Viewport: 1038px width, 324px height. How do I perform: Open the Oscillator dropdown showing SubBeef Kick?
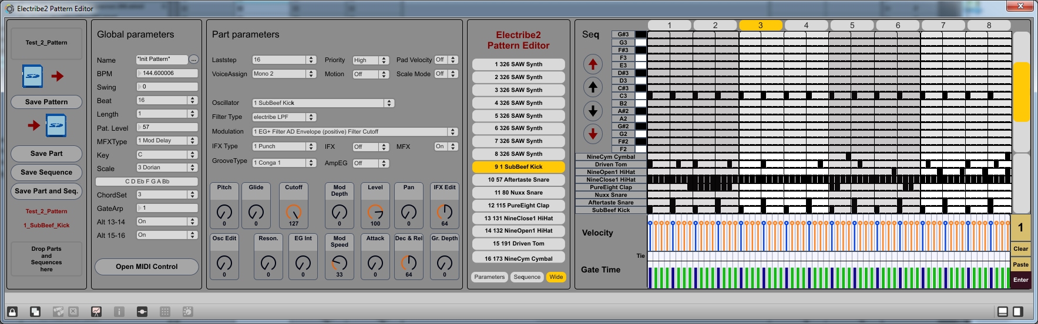click(323, 103)
